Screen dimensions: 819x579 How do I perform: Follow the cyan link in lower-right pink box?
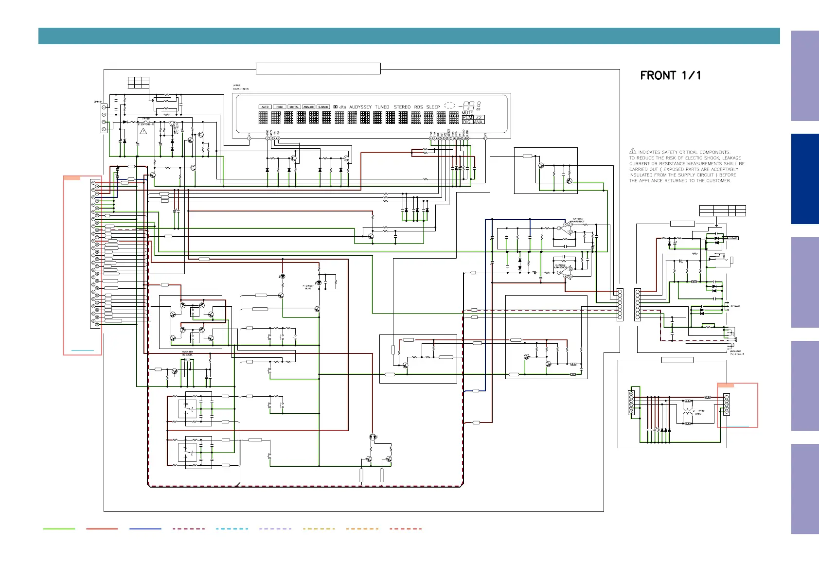(738, 426)
